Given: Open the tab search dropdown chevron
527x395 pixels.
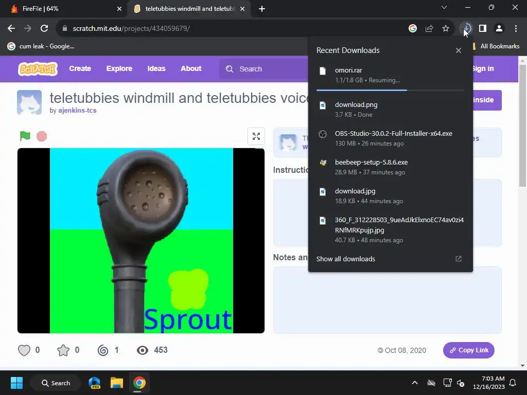Looking at the screenshot, I should [x=444, y=7].
